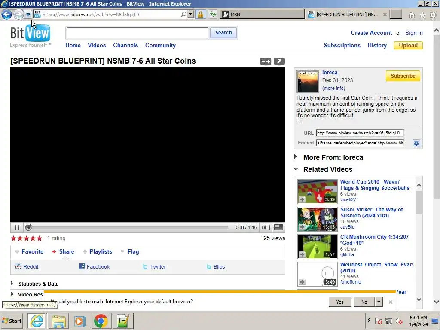The width and height of the screenshot is (440, 330).
Task: Open CR Mushroom City video link
Action: (x=374, y=240)
